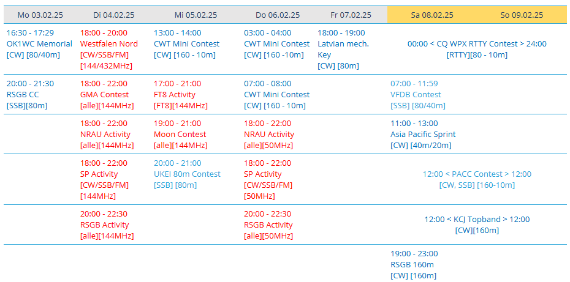Select the Sa 08.02.25 weekend header

pyautogui.click(x=432, y=15)
